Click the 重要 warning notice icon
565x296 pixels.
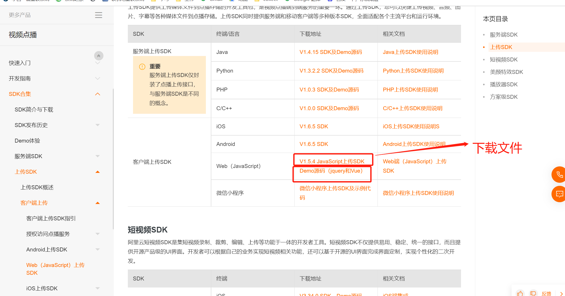point(142,67)
